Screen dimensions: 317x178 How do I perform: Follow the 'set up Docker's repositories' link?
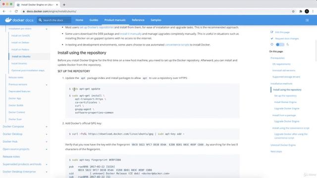point(97,27)
